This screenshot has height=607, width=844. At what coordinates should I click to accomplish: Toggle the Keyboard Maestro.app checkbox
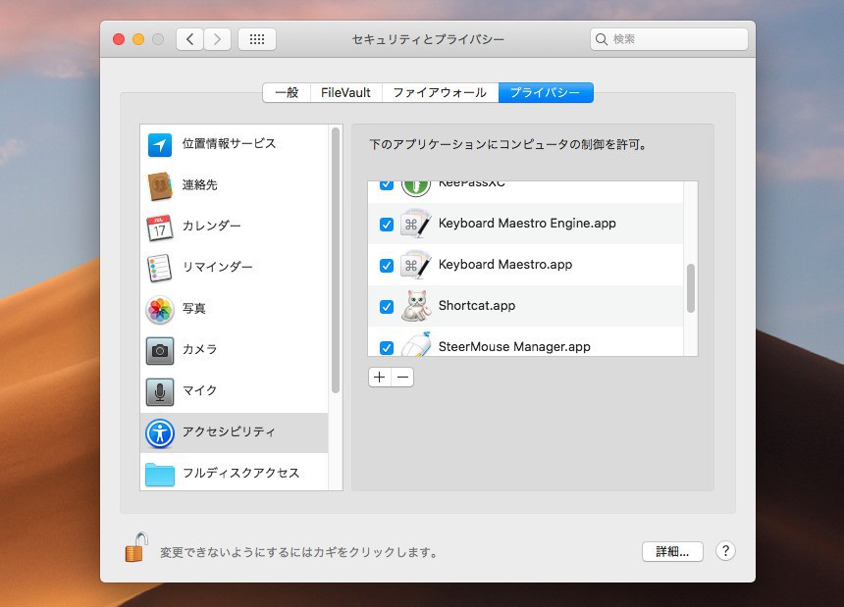[387, 266]
